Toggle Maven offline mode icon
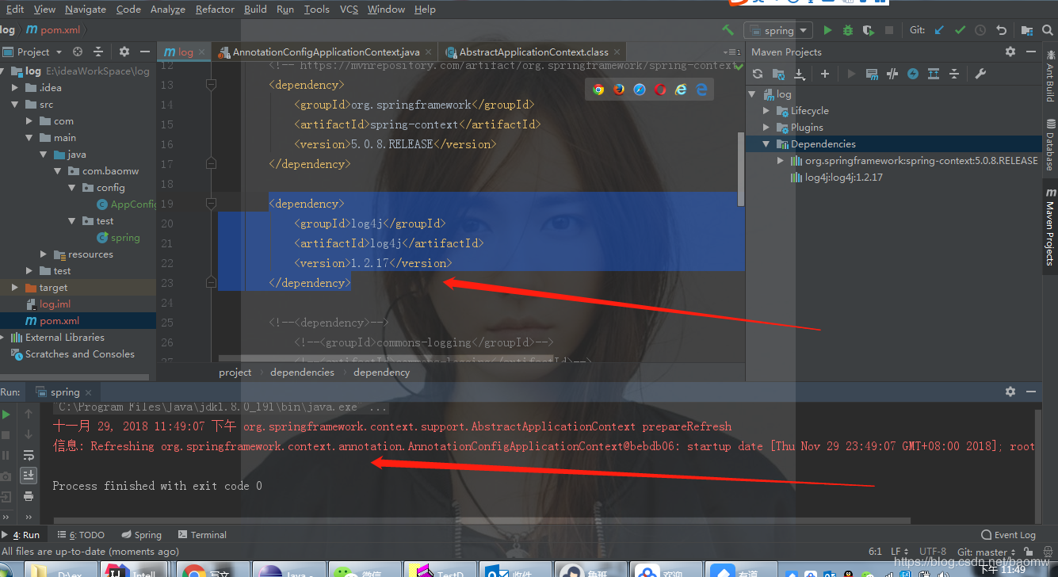 pos(892,74)
